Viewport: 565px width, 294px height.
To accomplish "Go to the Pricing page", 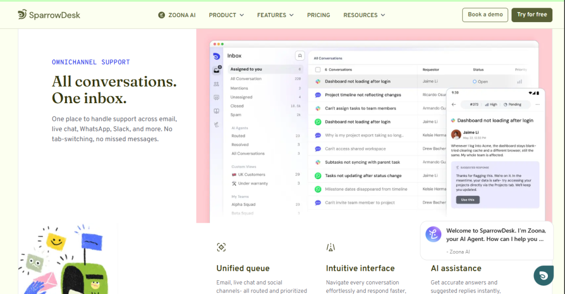I will pyautogui.click(x=318, y=15).
